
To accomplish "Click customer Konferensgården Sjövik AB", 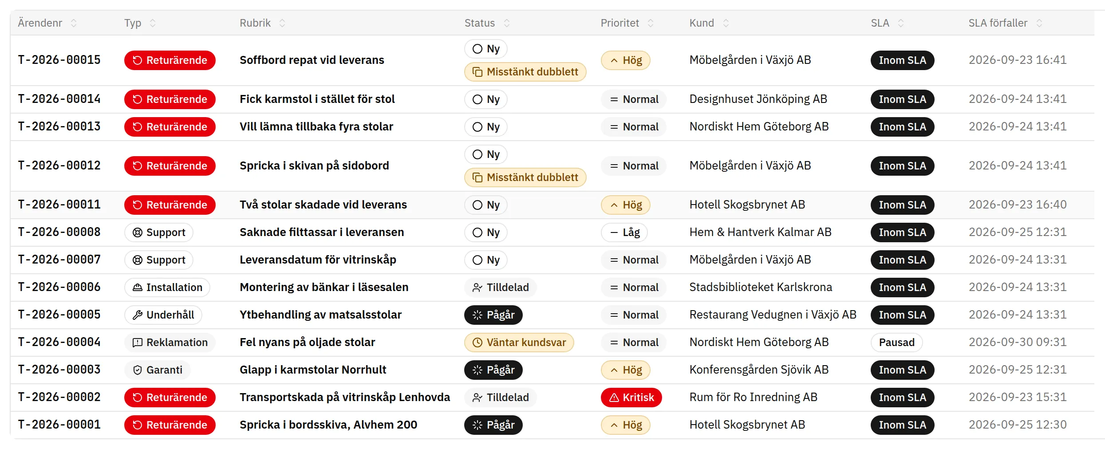I will tap(759, 370).
